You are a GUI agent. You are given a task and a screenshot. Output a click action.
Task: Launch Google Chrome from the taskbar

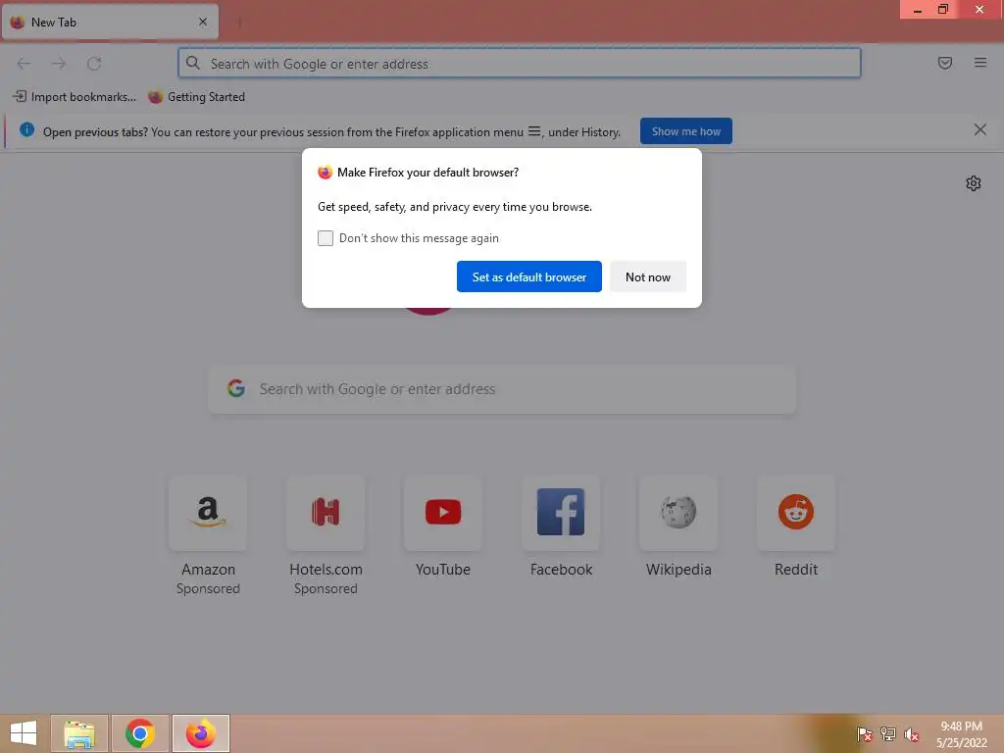coord(140,733)
